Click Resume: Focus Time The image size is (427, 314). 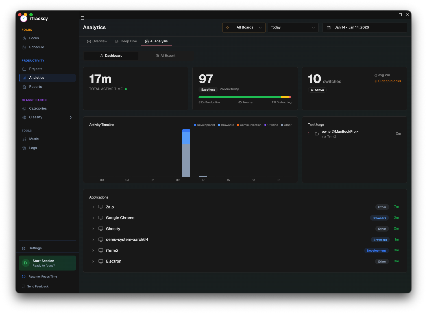(x=42, y=277)
